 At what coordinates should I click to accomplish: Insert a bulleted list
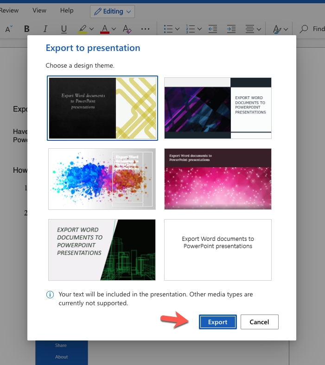pos(168,29)
